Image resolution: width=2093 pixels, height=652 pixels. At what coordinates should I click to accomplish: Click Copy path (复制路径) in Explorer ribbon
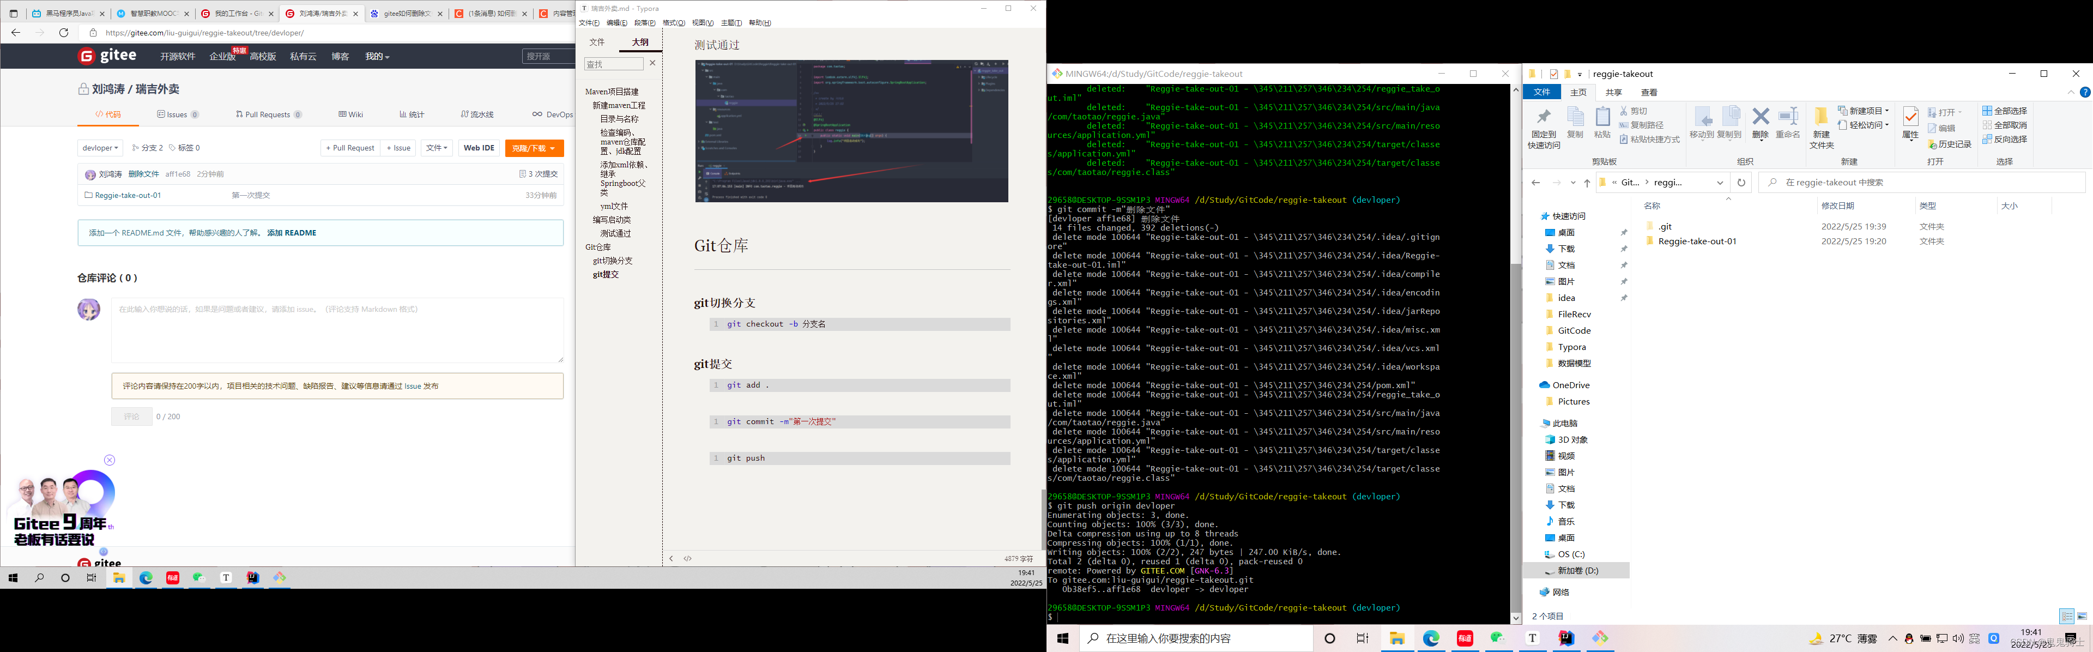pyautogui.click(x=1641, y=125)
